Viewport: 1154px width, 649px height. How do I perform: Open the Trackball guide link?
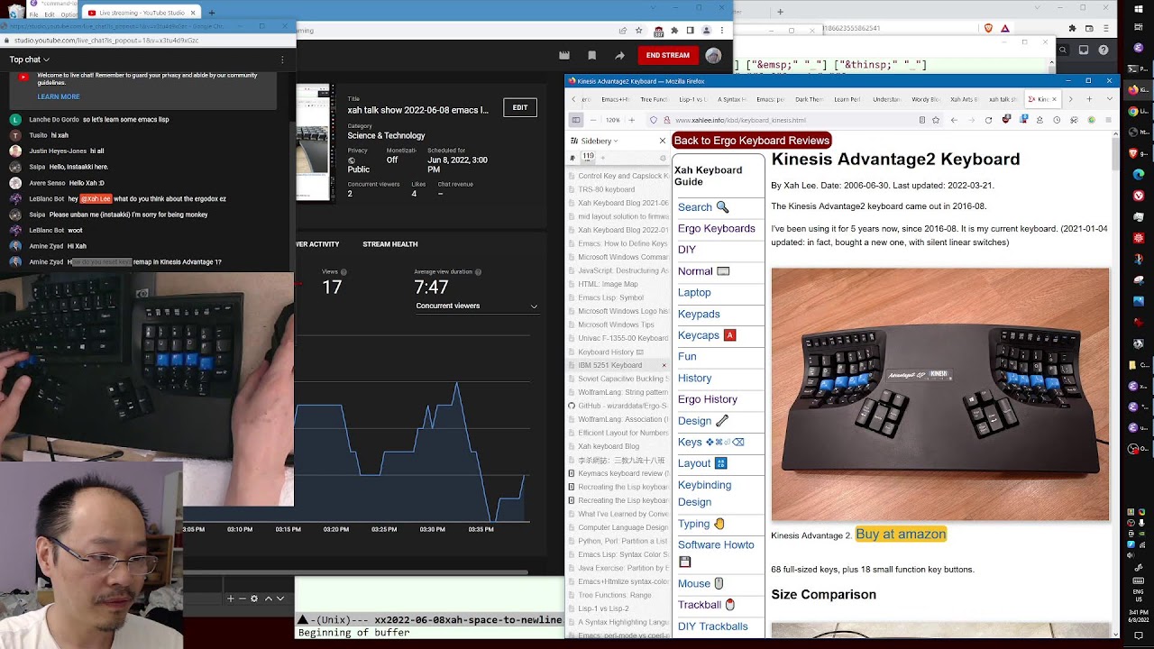[700, 605]
